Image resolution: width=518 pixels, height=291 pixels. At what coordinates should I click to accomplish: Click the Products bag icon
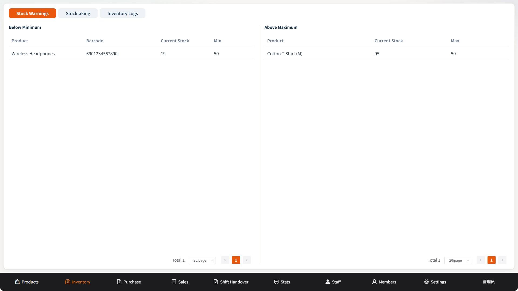coord(17,282)
